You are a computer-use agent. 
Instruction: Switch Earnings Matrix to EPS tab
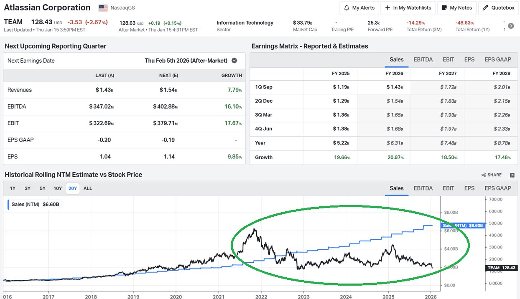point(469,59)
